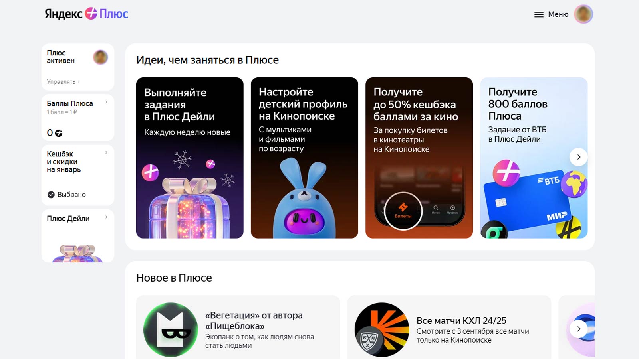Click the 1 балл = 1 ₽ rate text
This screenshot has width=639, height=359.
62,112
